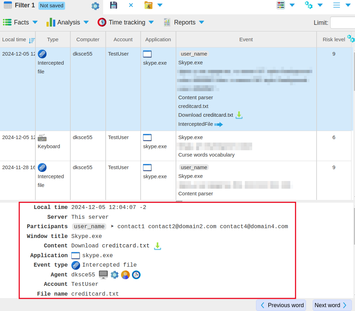Click the user avatar icon beside agent
Screen dimensions: 355x311
[125, 275]
